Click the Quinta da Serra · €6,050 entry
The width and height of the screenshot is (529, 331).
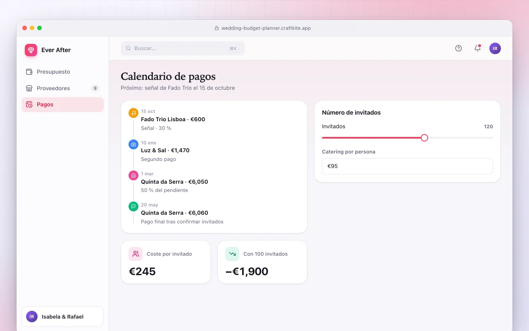coord(174,182)
